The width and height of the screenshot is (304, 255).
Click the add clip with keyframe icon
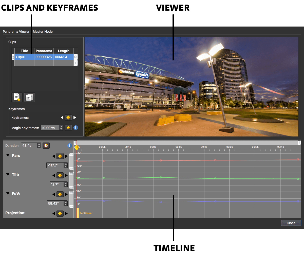pyautogui.click(x=17, y=97)
